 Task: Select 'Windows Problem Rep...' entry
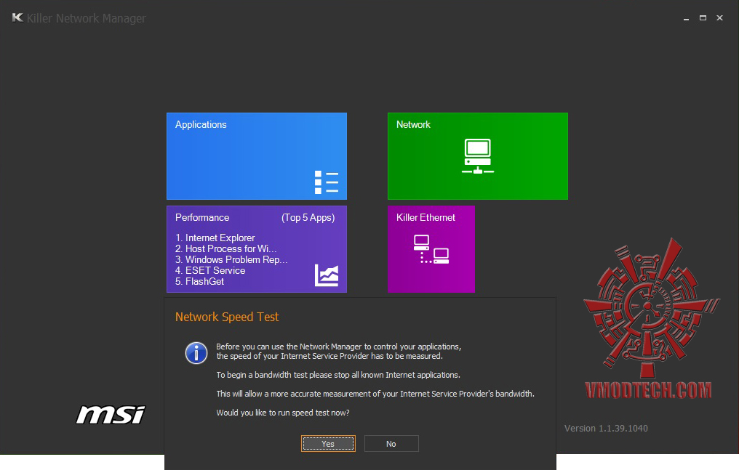click(231, 259)
